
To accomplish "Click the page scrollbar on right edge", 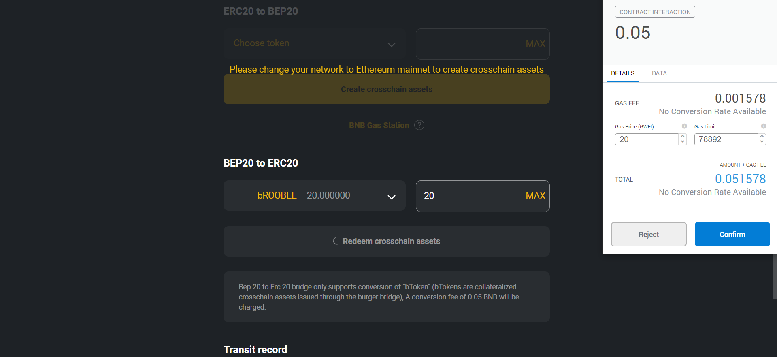I will [775, 276].
